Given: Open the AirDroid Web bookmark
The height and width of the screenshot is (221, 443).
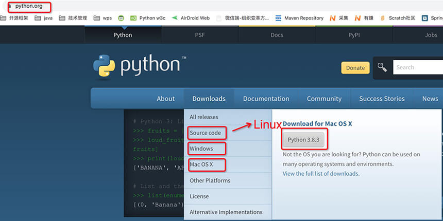Looking at the screenshot, I should click(191, 18).
